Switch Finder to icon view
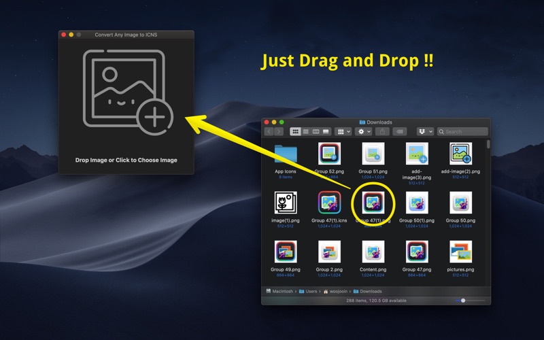544x340 pixels. click(x=295, y=131)
